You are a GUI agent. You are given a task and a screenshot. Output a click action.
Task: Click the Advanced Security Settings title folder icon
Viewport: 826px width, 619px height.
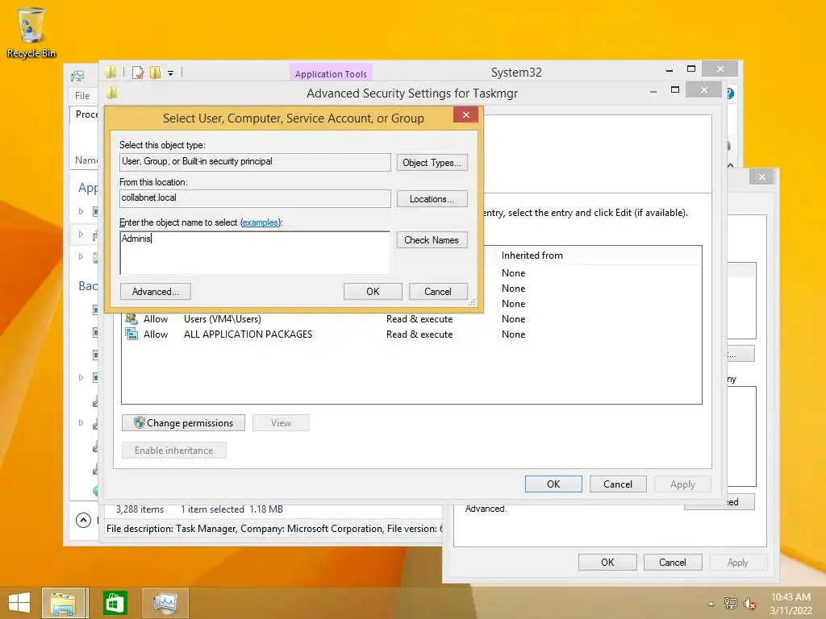click(x=111, y=93)
